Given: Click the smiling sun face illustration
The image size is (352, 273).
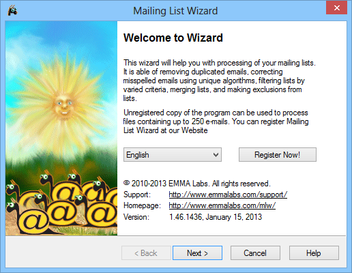Looking at the screenshot, I should coord(63,105).
